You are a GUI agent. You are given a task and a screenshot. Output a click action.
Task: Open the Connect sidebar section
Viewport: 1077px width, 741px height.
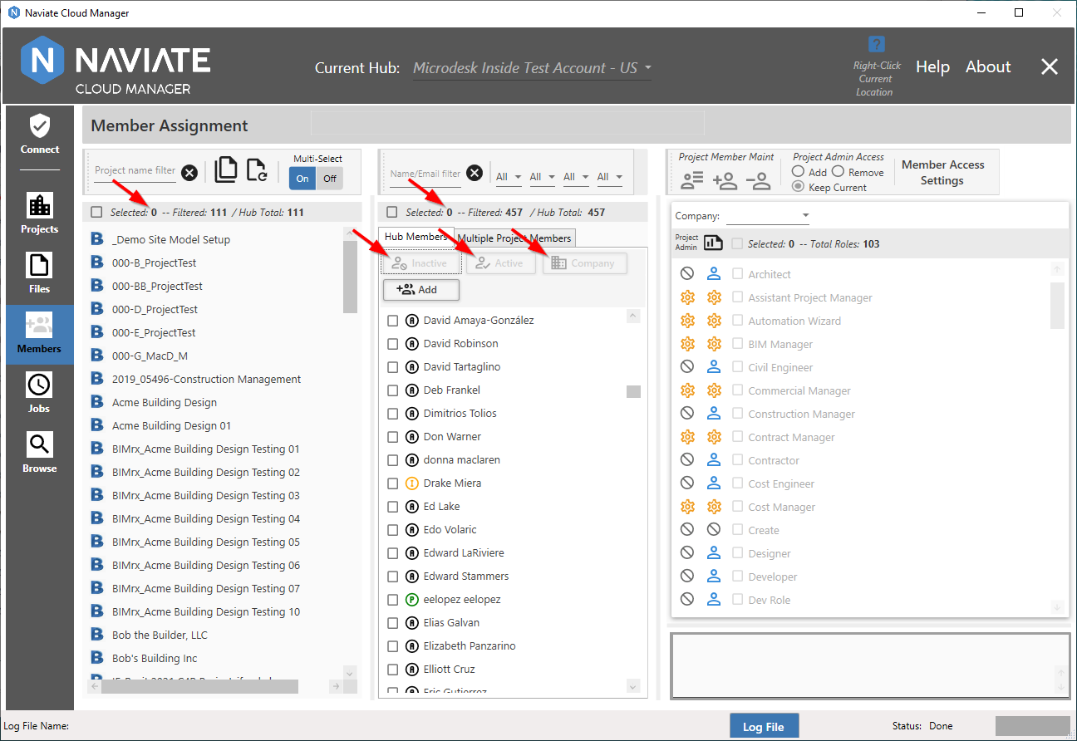click(x=40, y=135)
